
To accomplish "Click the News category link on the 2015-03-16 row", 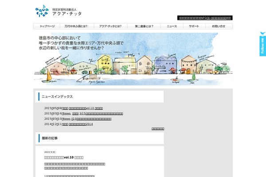I will (x=66, y=113).
